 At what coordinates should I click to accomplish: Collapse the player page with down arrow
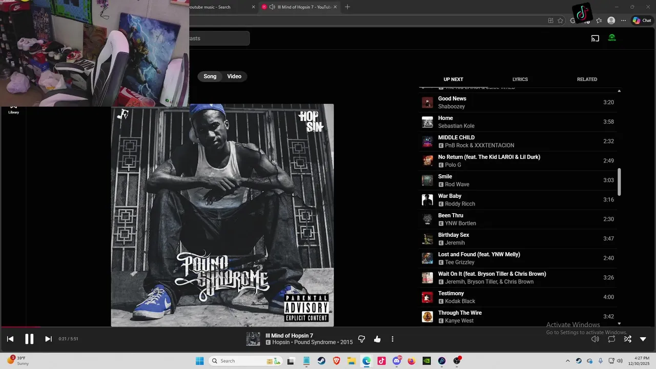coord(643,339)
